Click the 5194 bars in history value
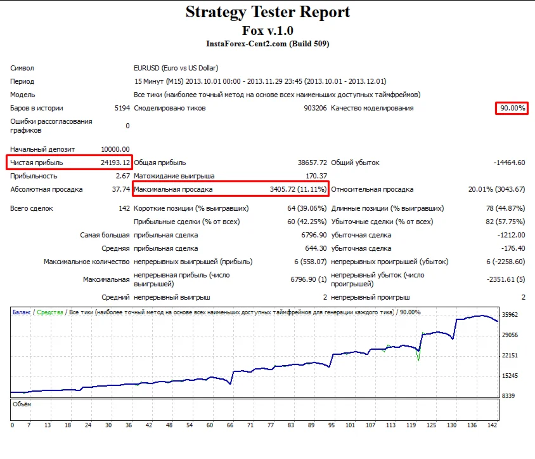 coord(122,108)
